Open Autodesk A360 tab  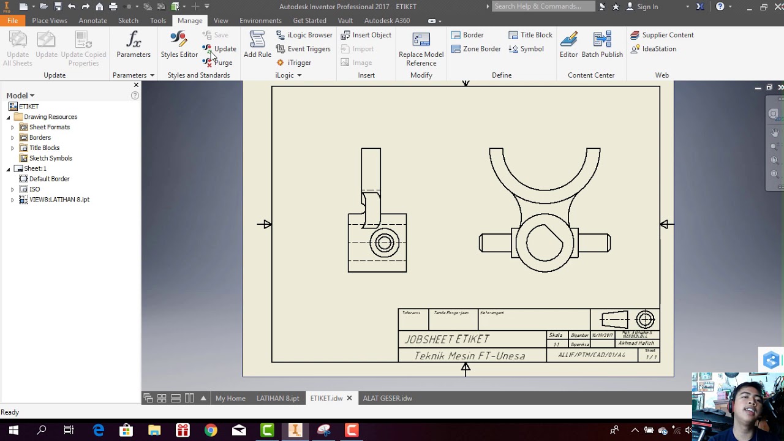coord(387,21)
